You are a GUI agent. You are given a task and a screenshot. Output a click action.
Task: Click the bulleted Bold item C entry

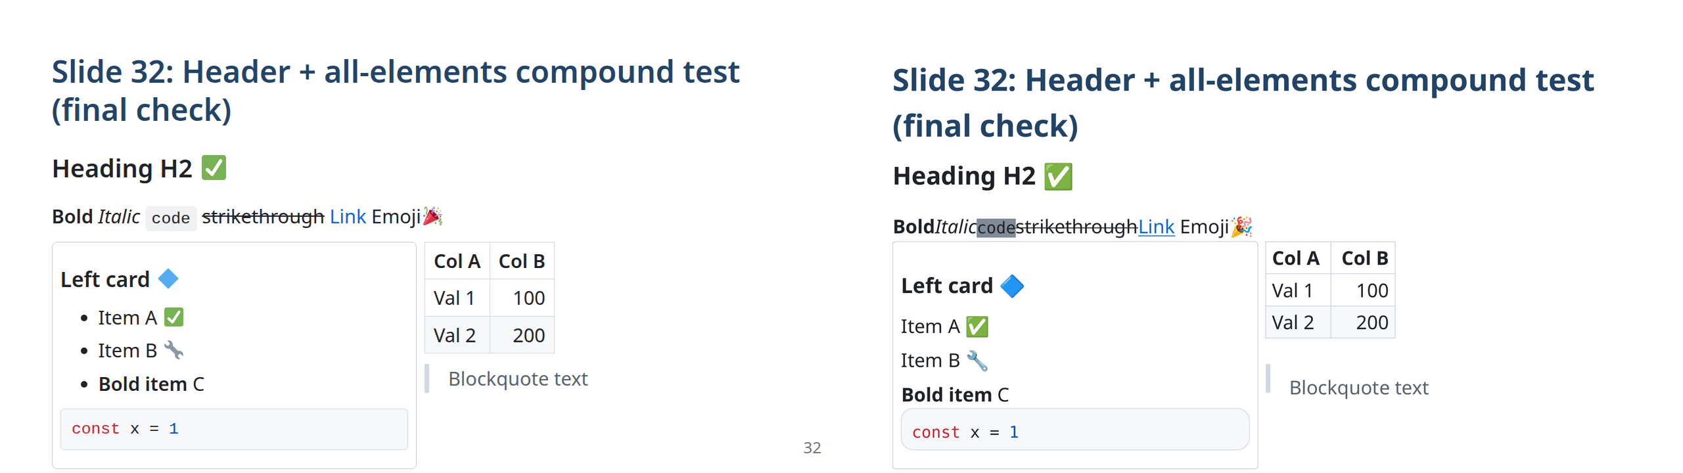click(x=151, y=384)
